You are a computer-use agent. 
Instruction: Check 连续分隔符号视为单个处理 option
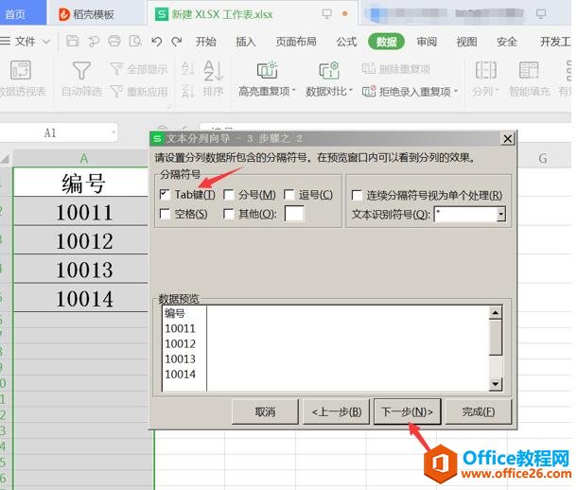click(357, 195)
